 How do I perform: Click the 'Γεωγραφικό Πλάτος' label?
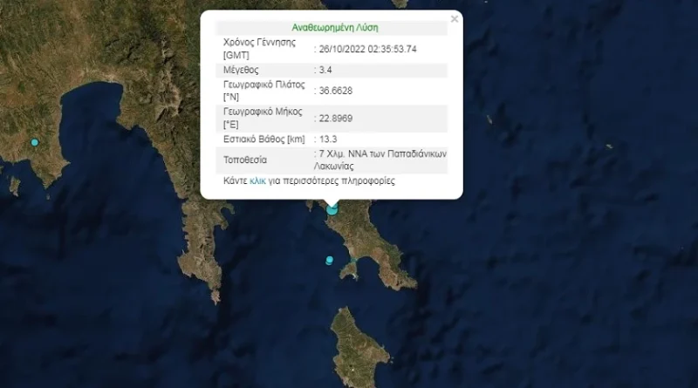(x=263, y=85)
